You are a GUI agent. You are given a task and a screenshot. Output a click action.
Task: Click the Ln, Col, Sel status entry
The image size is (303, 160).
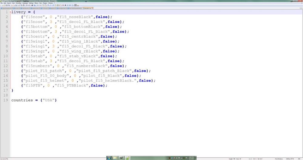point(255,159)
